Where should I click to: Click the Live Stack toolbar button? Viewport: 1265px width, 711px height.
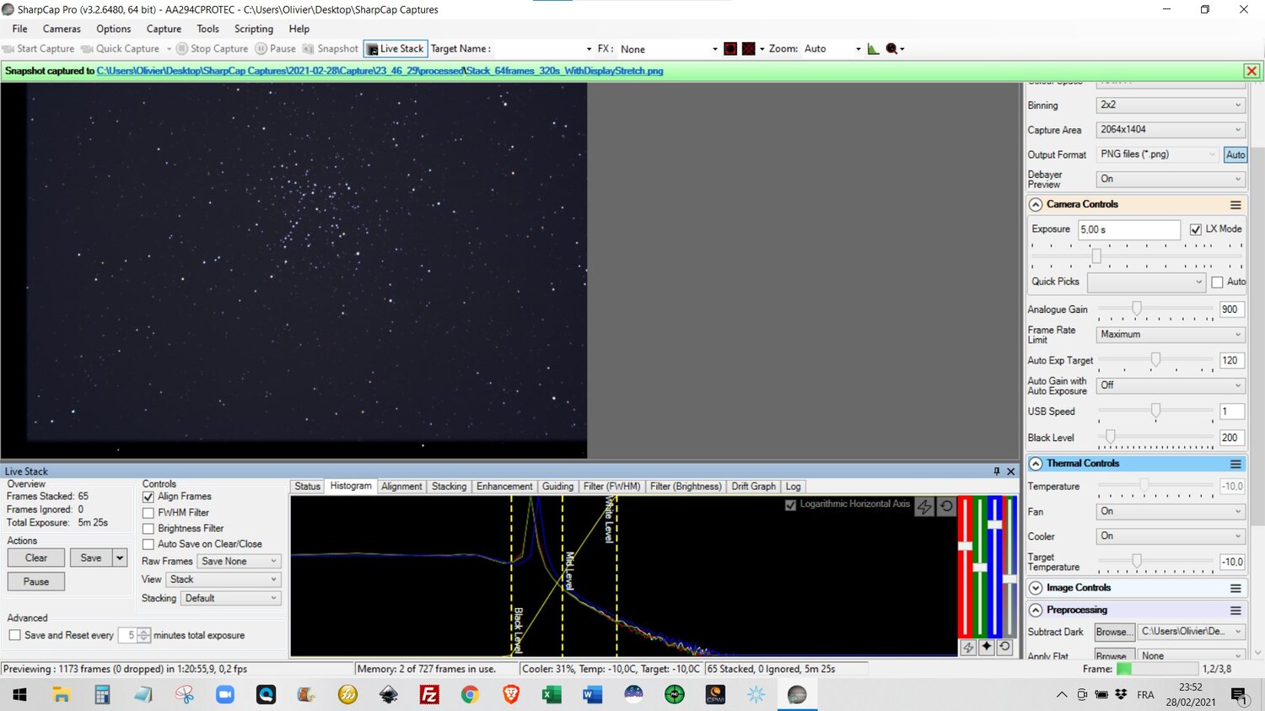(x=396, y=49)
